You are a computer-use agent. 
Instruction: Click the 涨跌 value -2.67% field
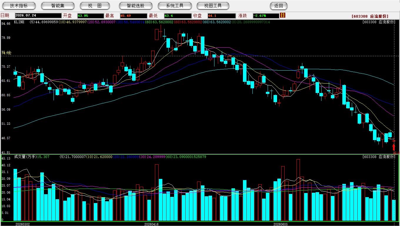point(266,16)
